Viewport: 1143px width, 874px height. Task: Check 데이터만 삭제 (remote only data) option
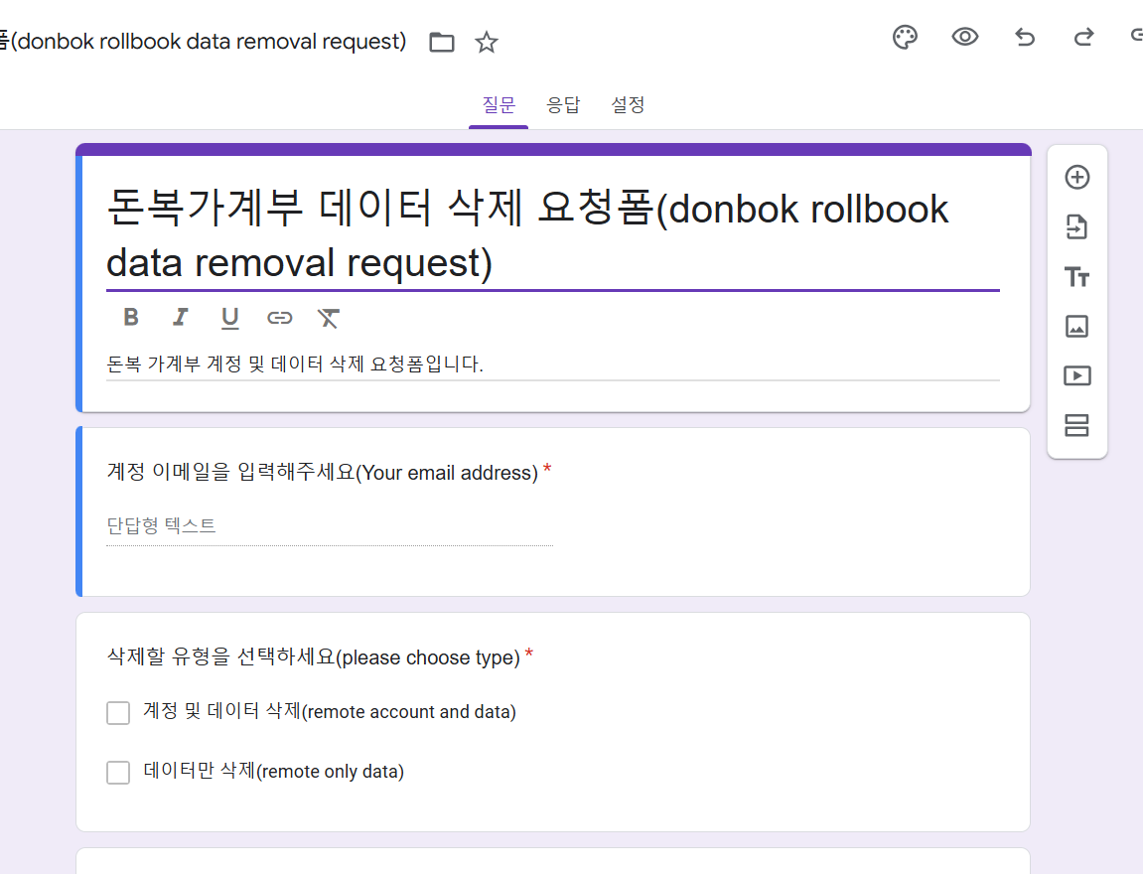pyautogui.click(x=118, y=772)
